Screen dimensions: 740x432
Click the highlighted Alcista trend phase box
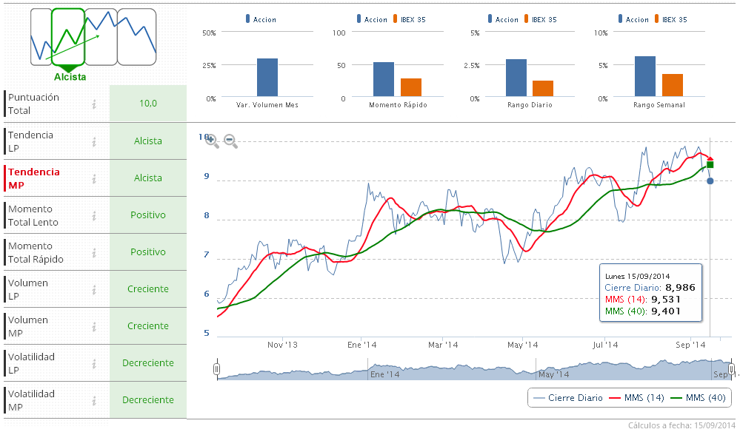click(68, 37)
